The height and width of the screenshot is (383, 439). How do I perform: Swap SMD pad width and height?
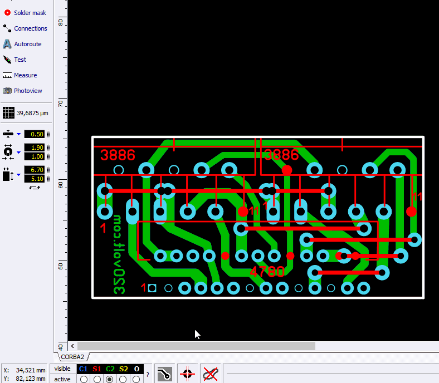[x=35, y=188]
